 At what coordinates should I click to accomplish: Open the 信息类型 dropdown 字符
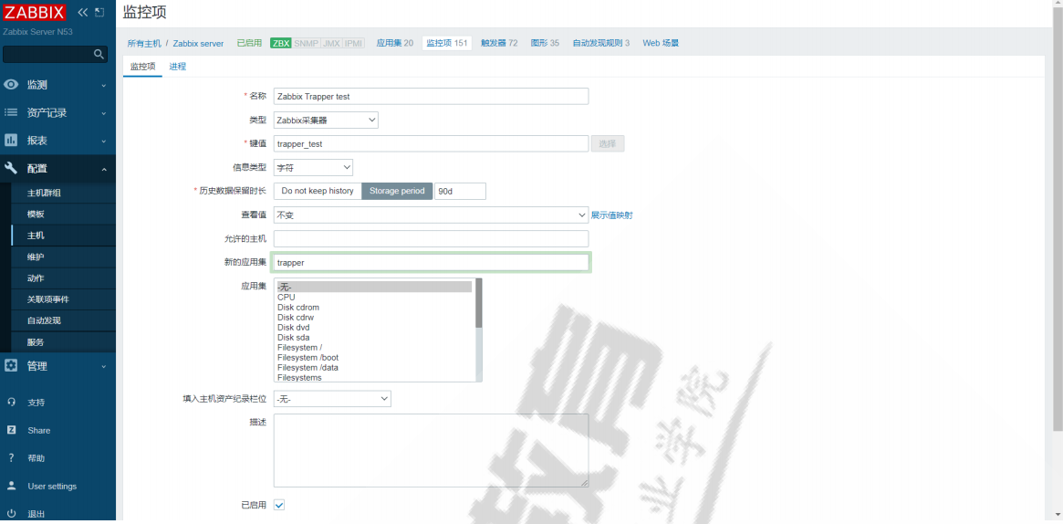coord(313,167)
